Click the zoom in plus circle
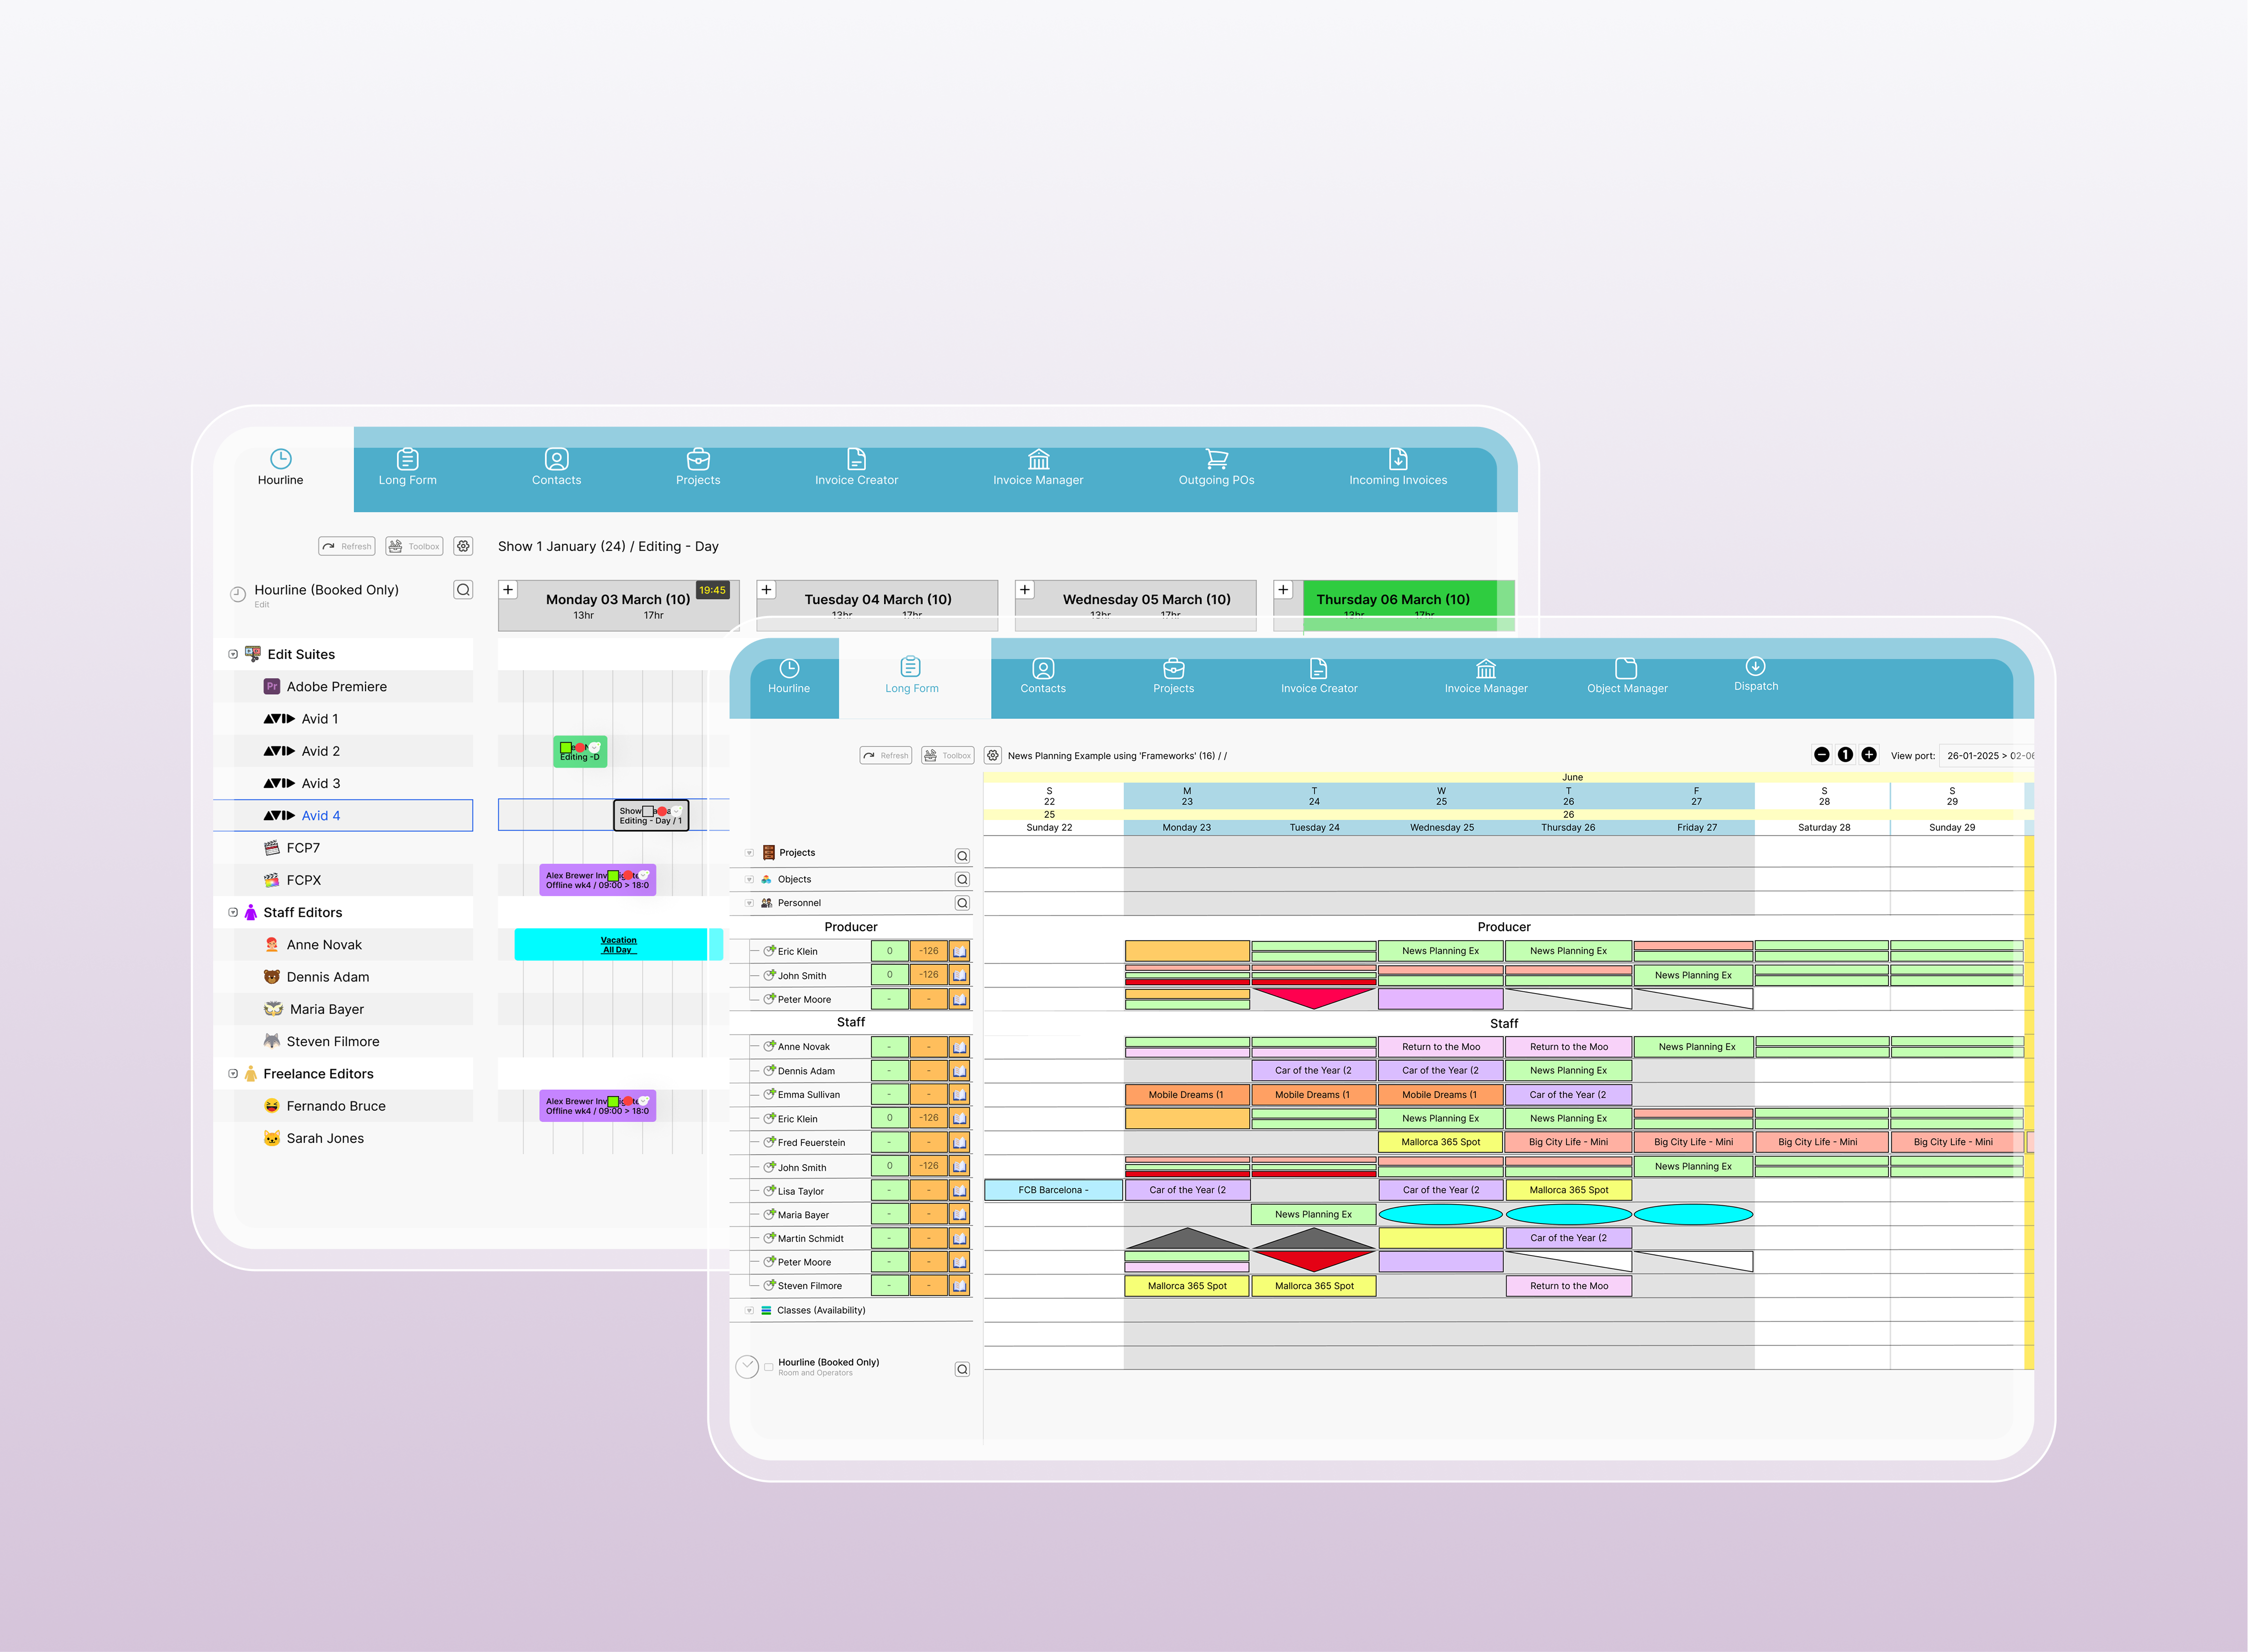 [1868, 755]
